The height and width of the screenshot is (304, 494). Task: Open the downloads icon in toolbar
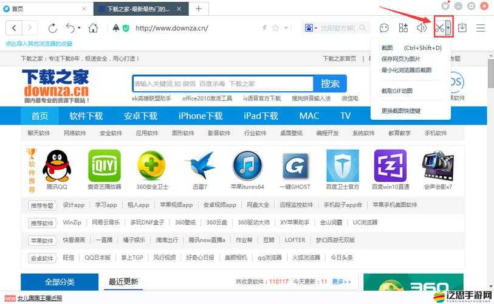462,28
